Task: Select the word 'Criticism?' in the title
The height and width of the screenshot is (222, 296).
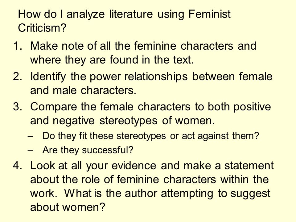Action: coord(42,28)
